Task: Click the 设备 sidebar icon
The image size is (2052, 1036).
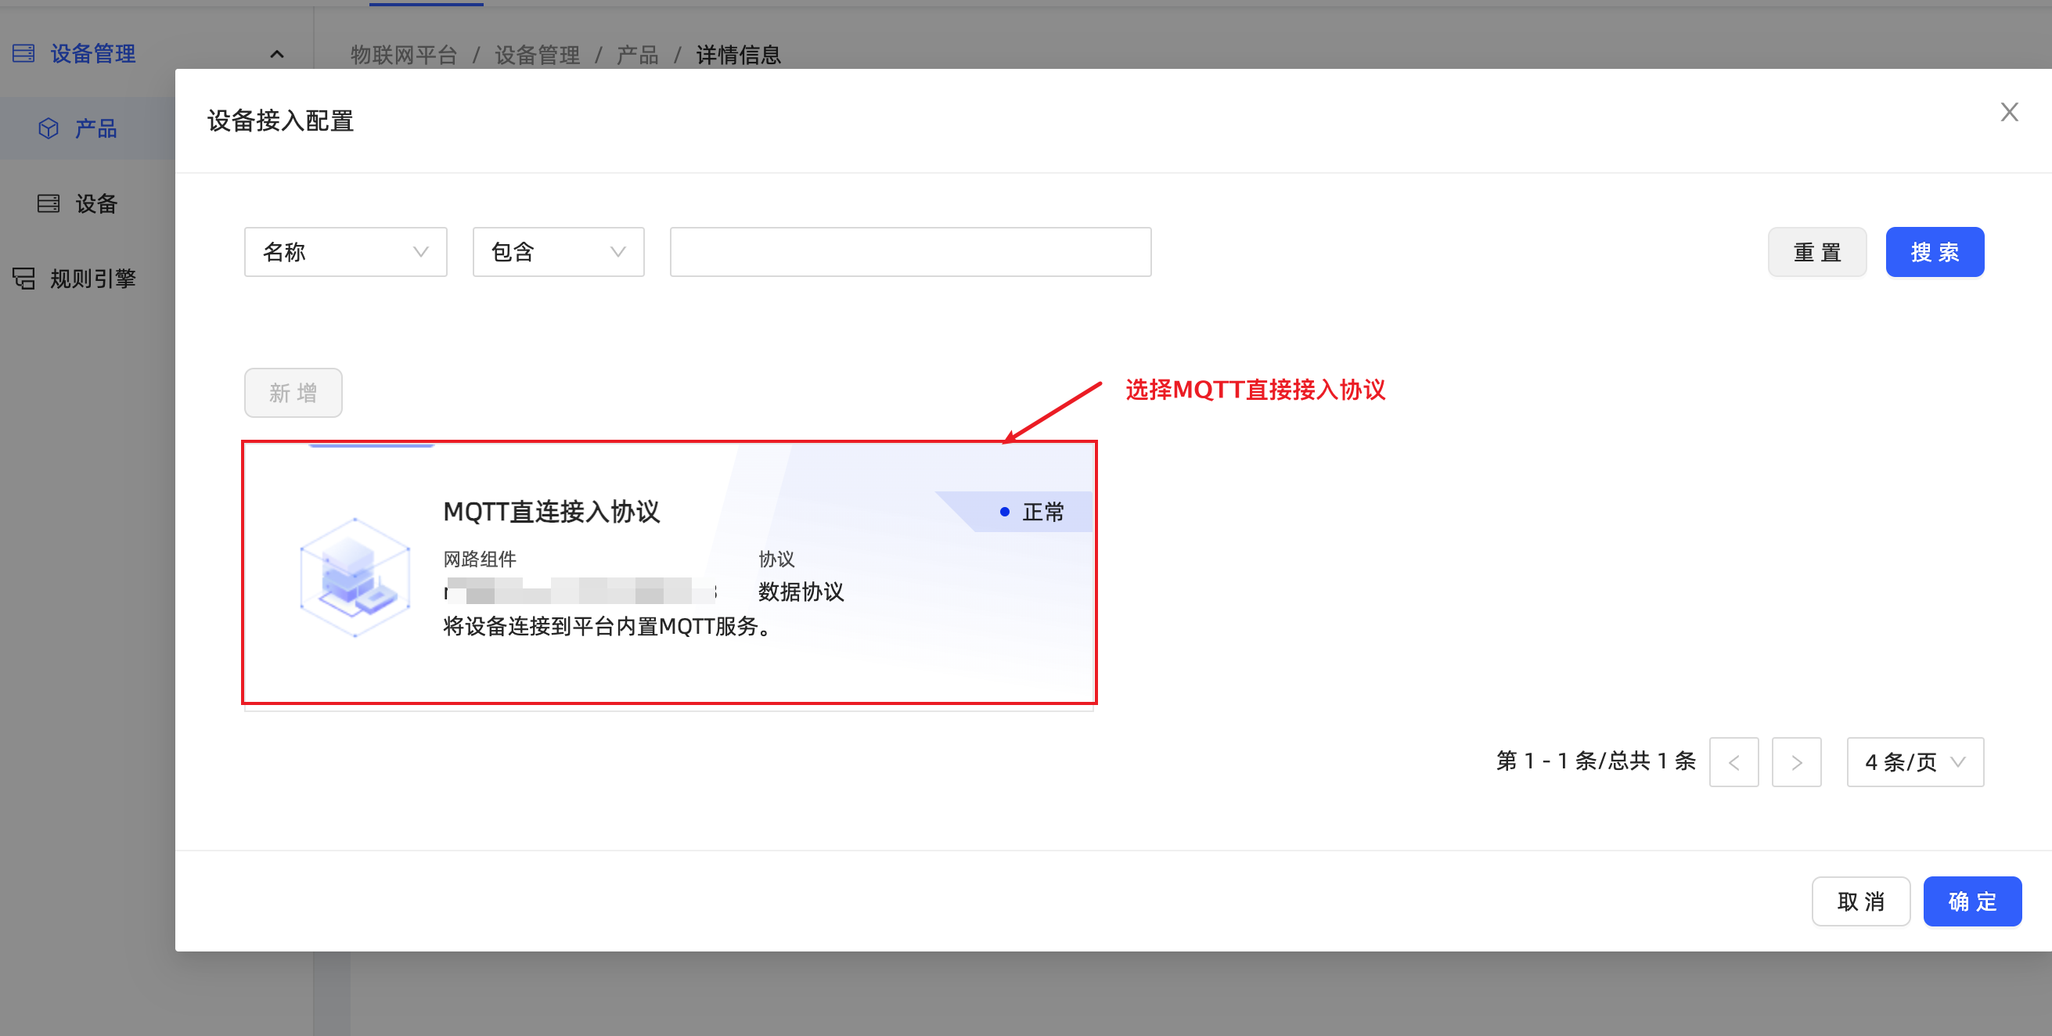Action: click(x=49, y=204)
